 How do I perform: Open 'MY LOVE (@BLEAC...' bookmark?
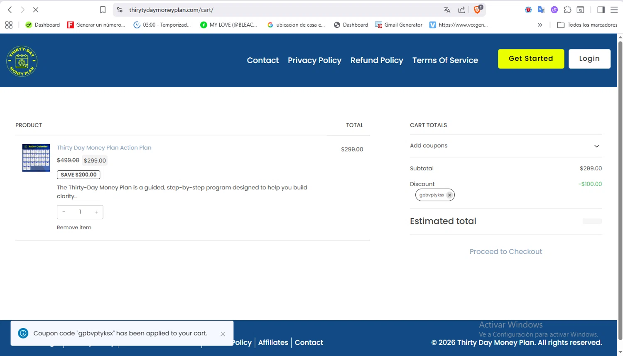228,25
